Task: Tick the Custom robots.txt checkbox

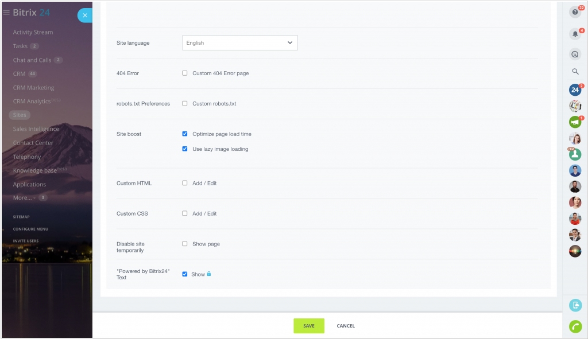Action: click(x=185, y=104)
